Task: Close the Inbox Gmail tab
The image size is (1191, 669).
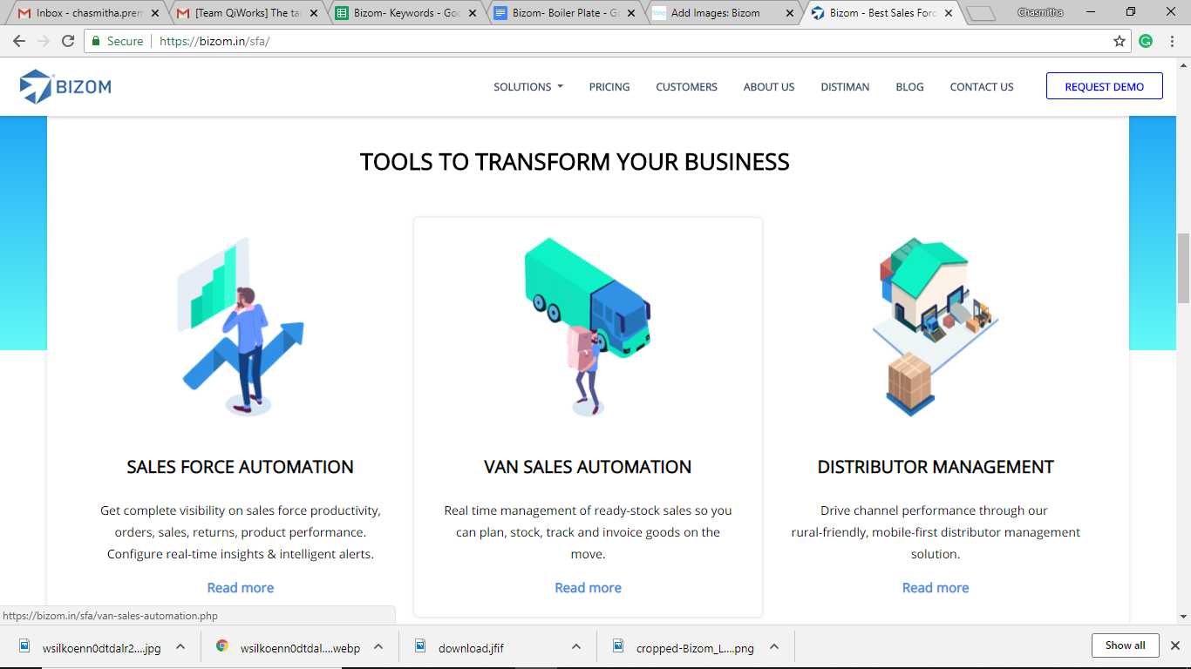Action: [x=155, y=13]
